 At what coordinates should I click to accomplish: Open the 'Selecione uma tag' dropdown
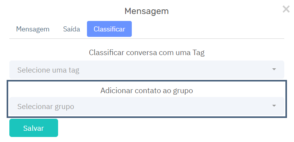pyautogui.click(x=147, y=69)
